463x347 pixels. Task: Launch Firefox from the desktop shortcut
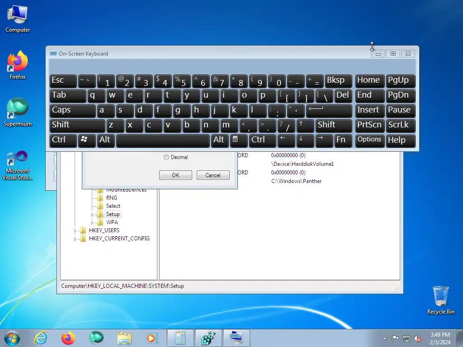click(18, 65)
